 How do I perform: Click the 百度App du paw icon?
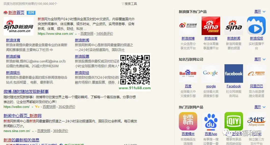point(211,121)
